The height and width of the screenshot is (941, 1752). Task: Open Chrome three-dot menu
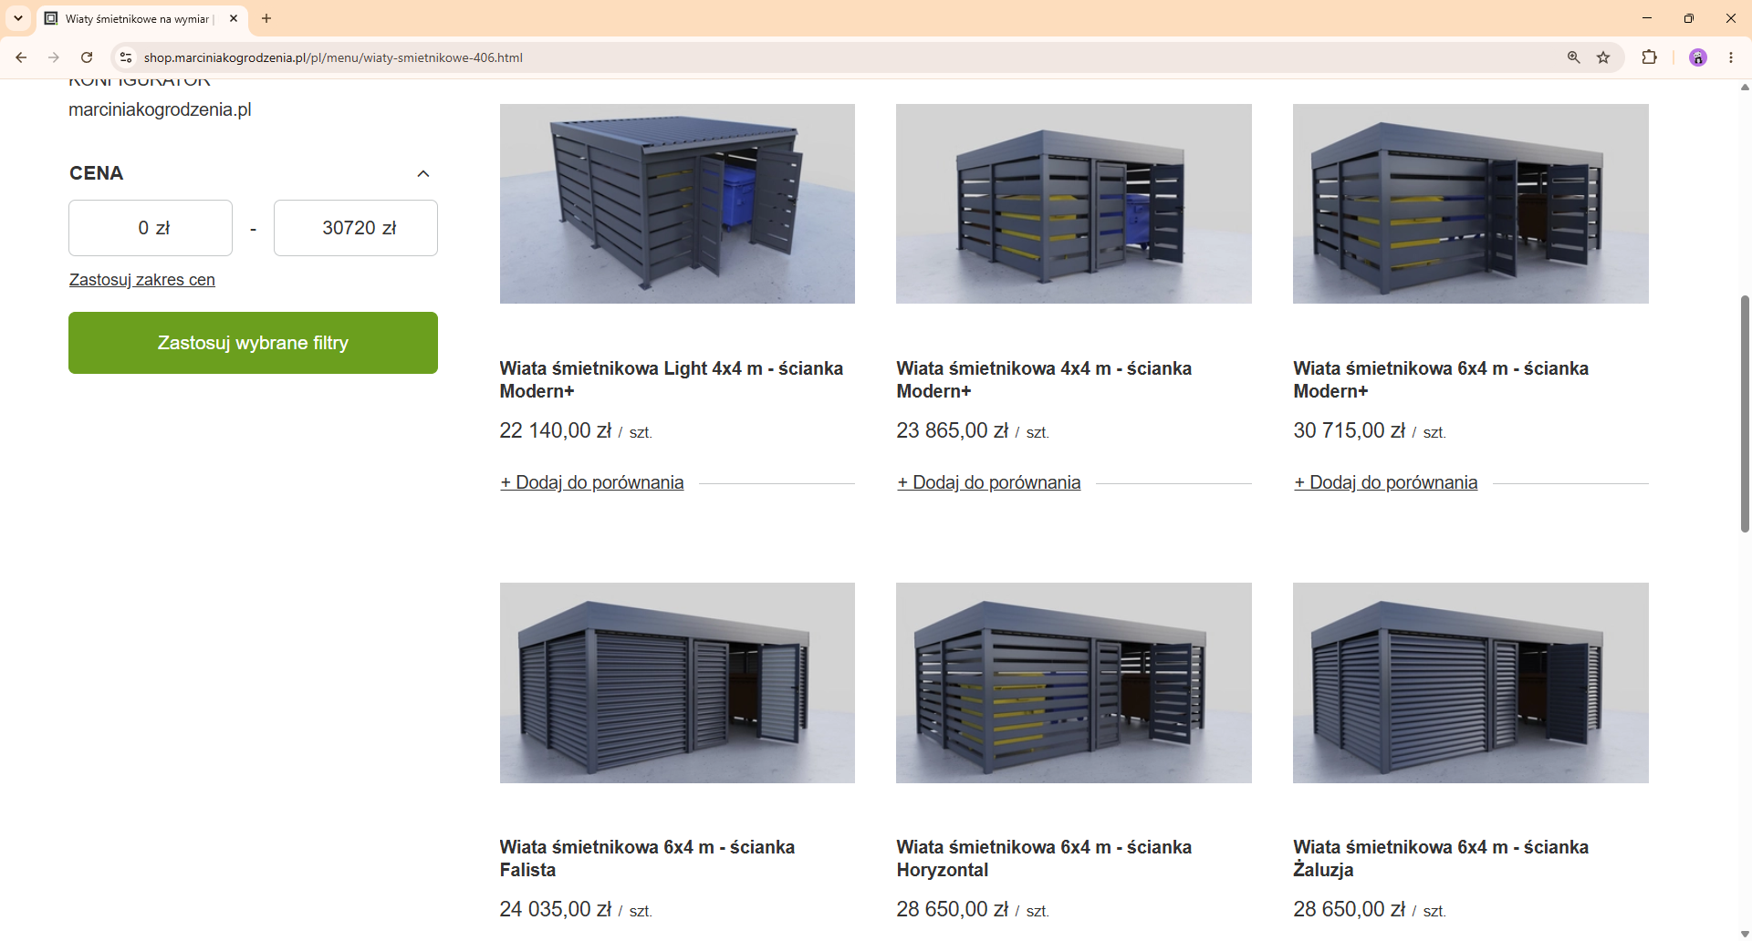point(1731,57)
